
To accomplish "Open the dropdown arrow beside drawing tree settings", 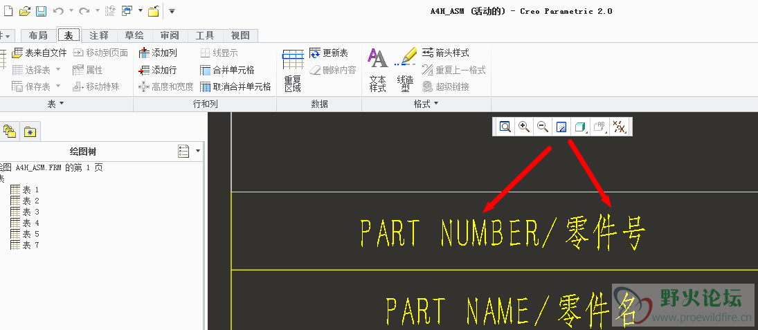I will pyautogui.click(x=198, y=152).
